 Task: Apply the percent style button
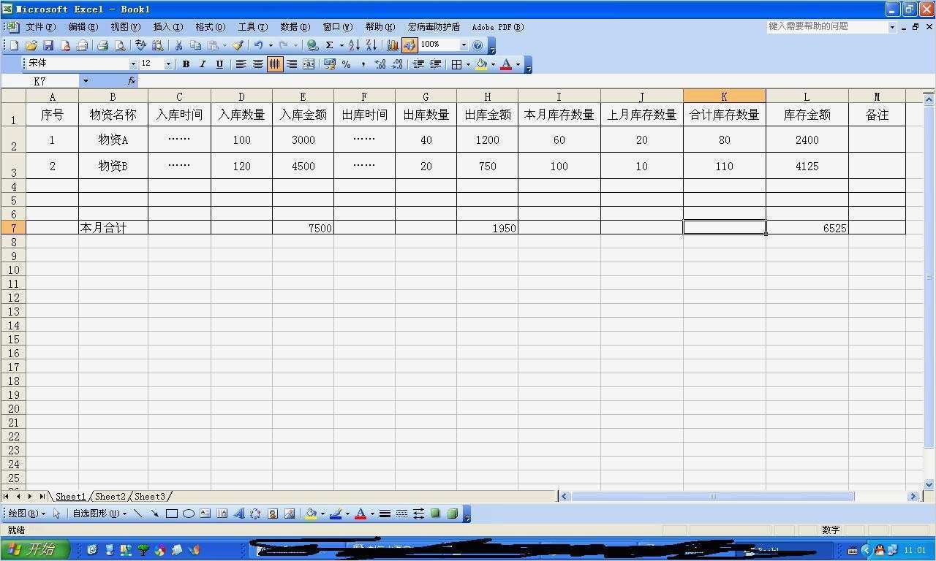coord(346,64)
